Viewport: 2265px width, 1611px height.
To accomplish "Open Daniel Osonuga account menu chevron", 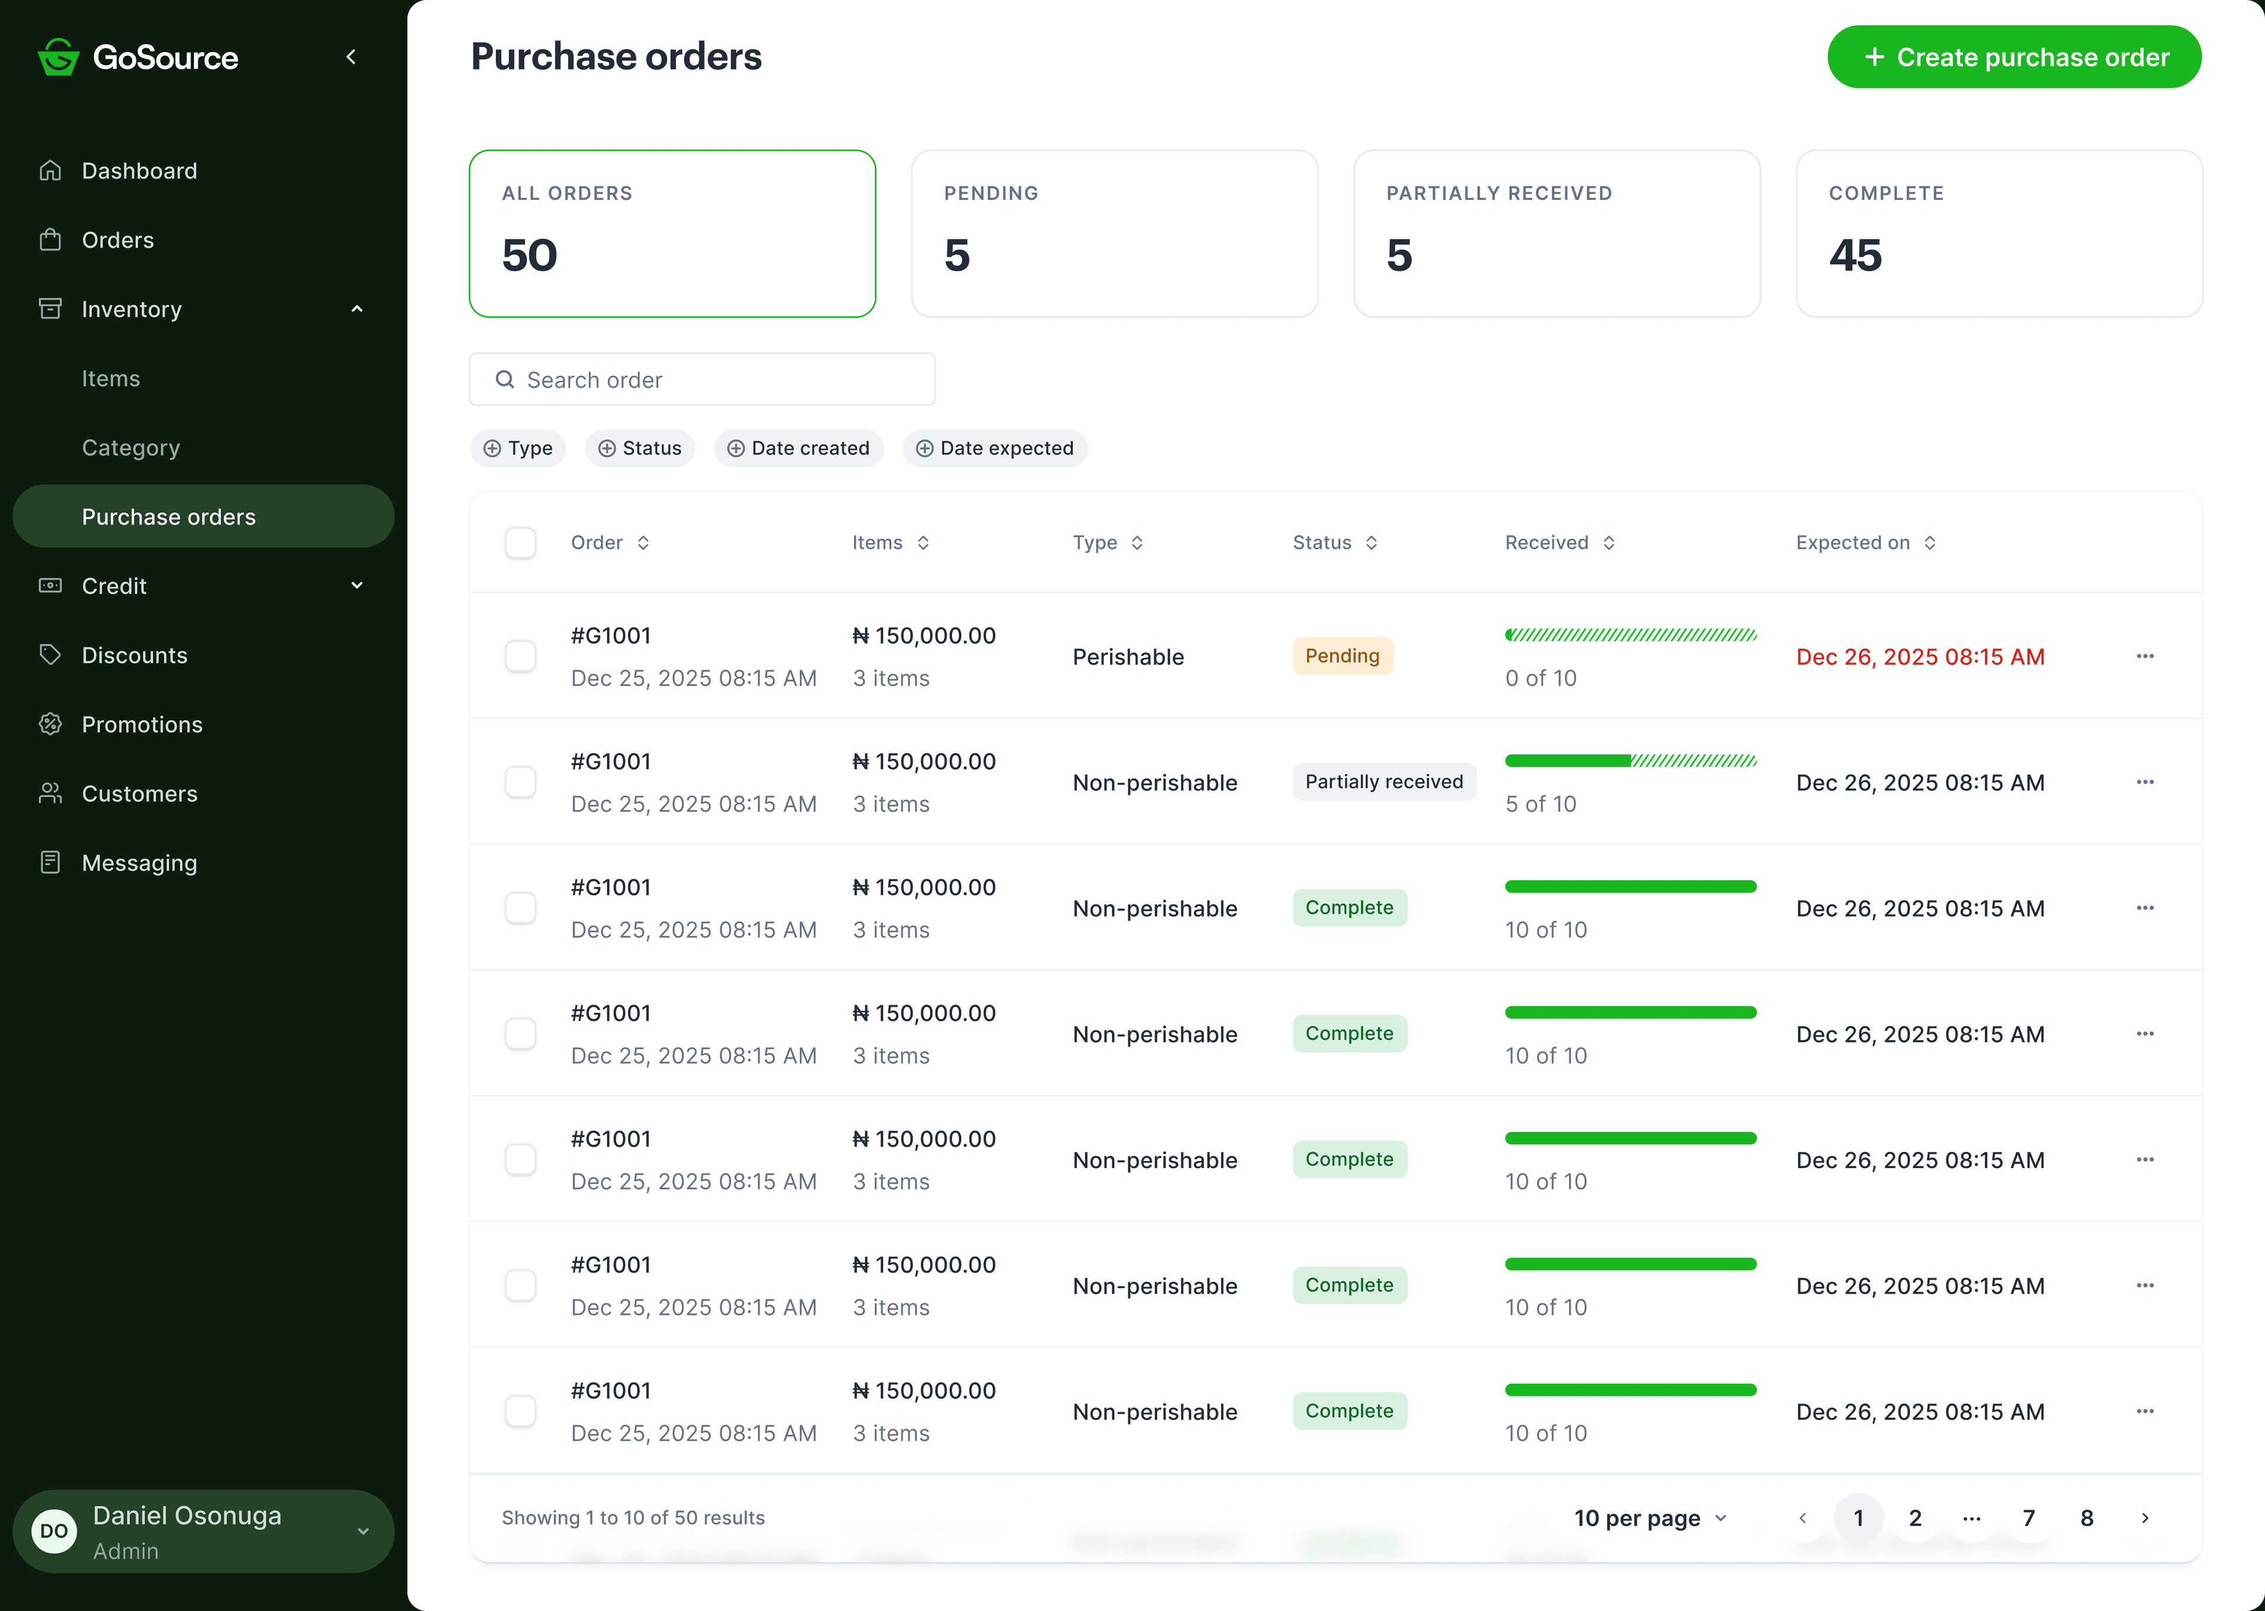I will click(363, 1531).
